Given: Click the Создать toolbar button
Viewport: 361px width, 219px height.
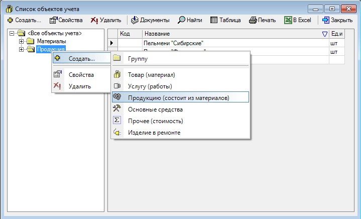Looking at the screenshot, I should [x=24, y=20].
